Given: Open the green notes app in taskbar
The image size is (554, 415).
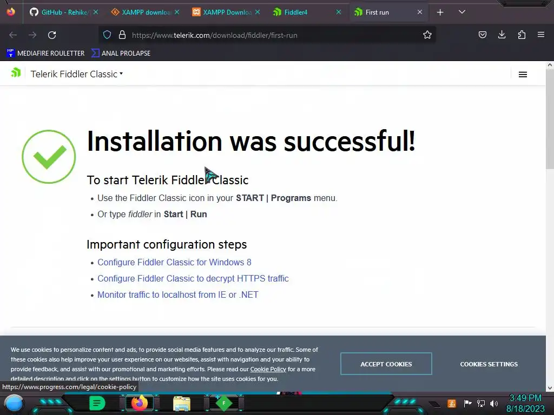Looking at the screenshot, I should (x=97, y=403).
